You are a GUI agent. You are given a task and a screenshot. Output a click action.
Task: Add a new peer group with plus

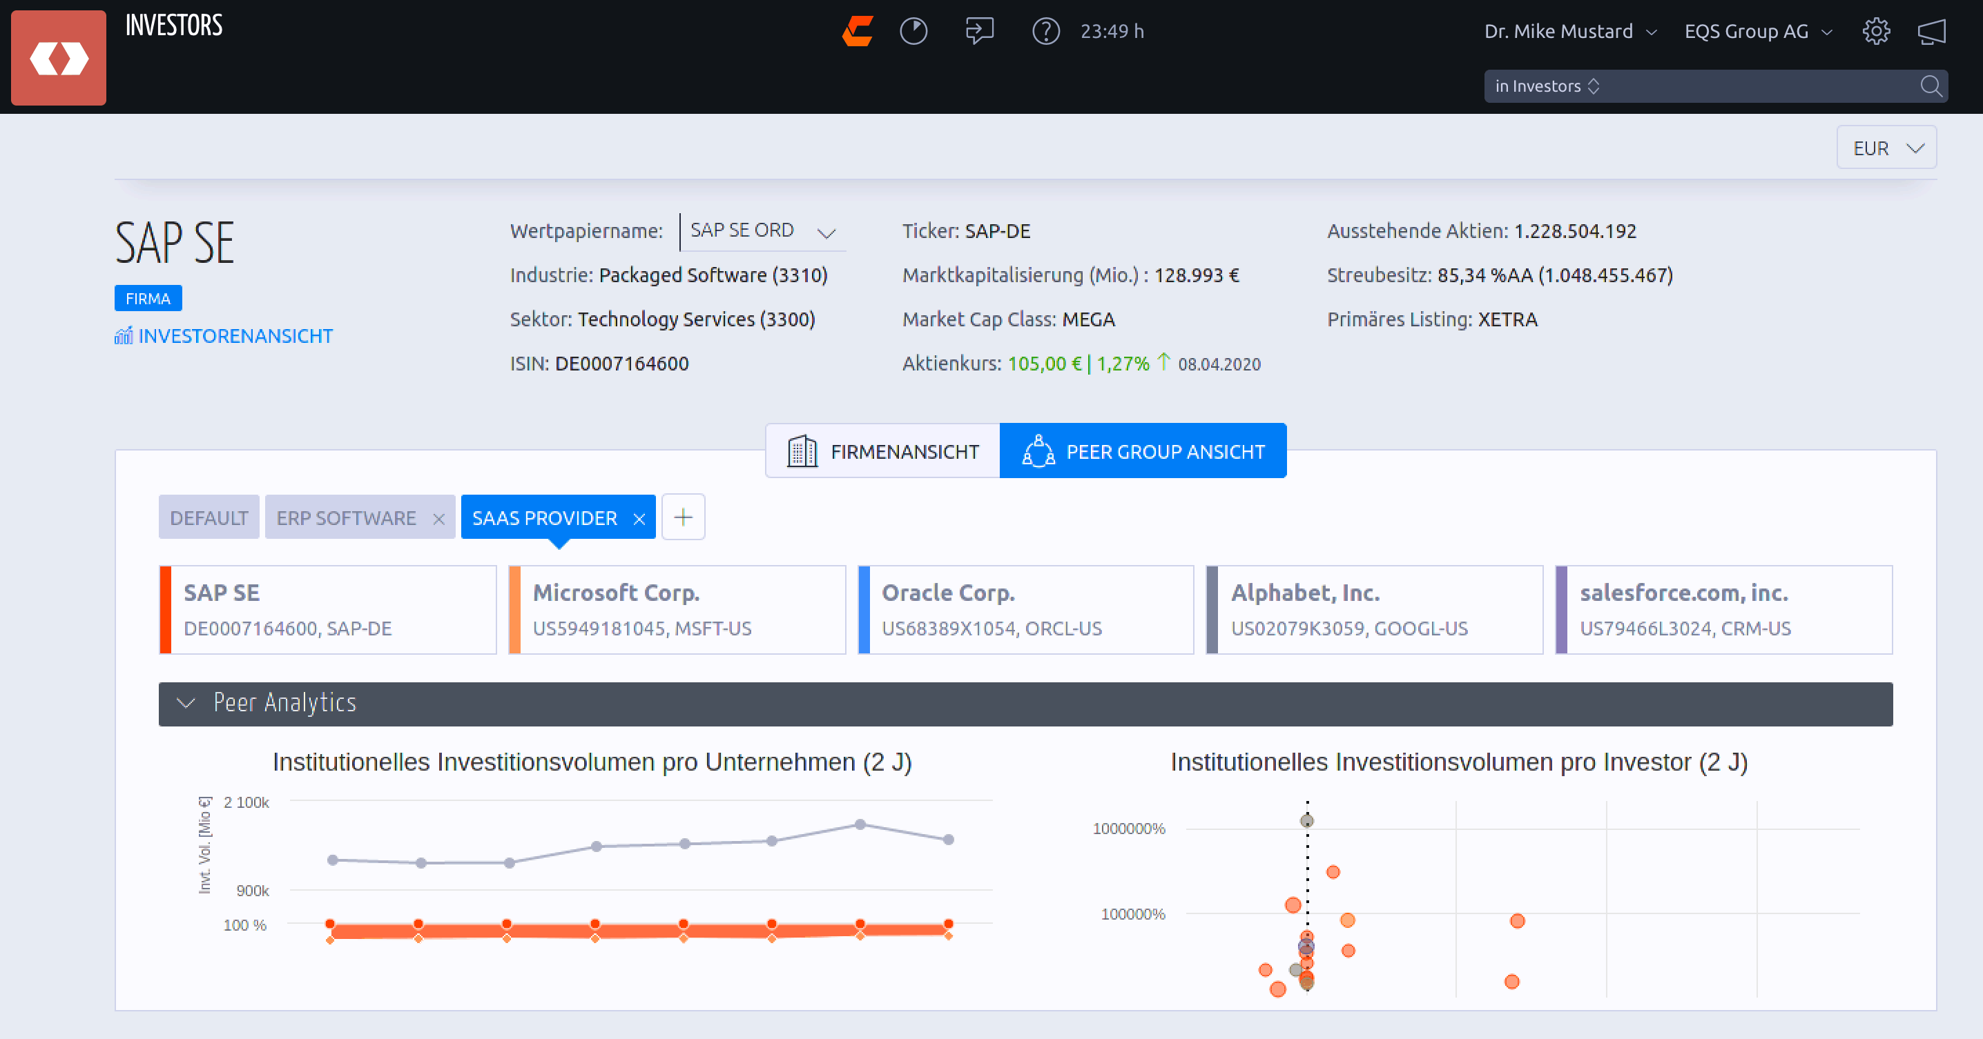point(683,517)
